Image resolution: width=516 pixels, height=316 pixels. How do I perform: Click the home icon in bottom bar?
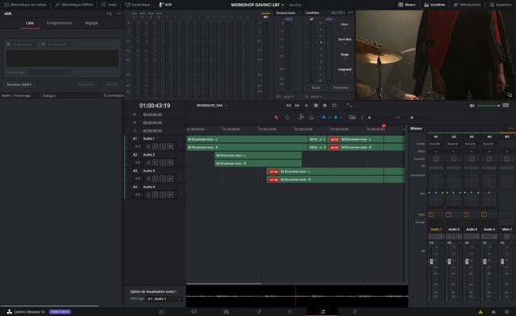point(493,312)
